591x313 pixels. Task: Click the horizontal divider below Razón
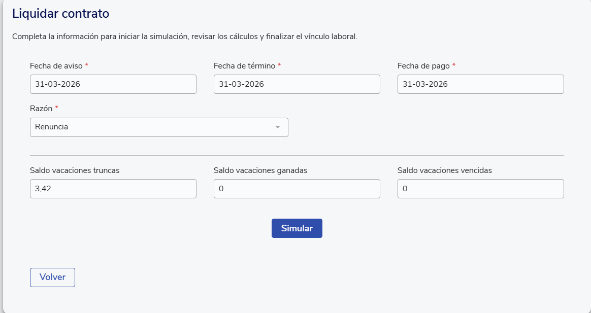coord(297,155)
